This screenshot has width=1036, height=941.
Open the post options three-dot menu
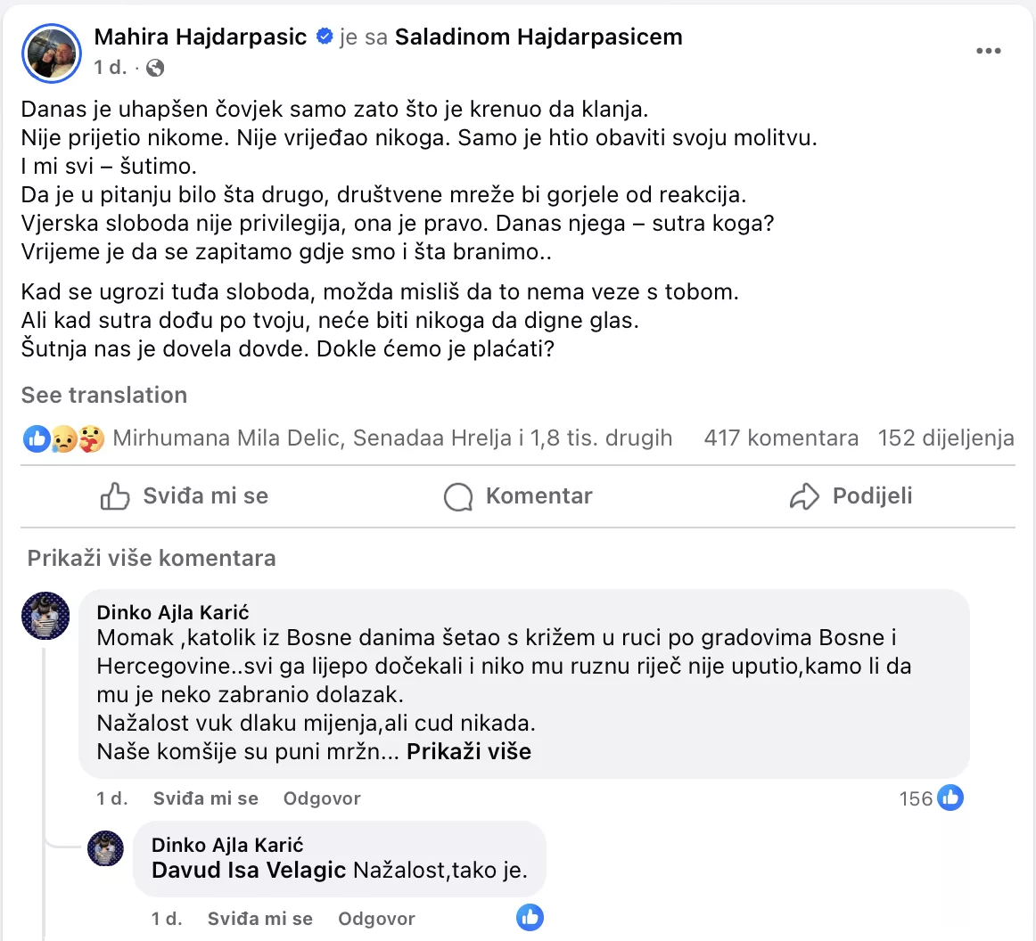click(x=988, y=51)
